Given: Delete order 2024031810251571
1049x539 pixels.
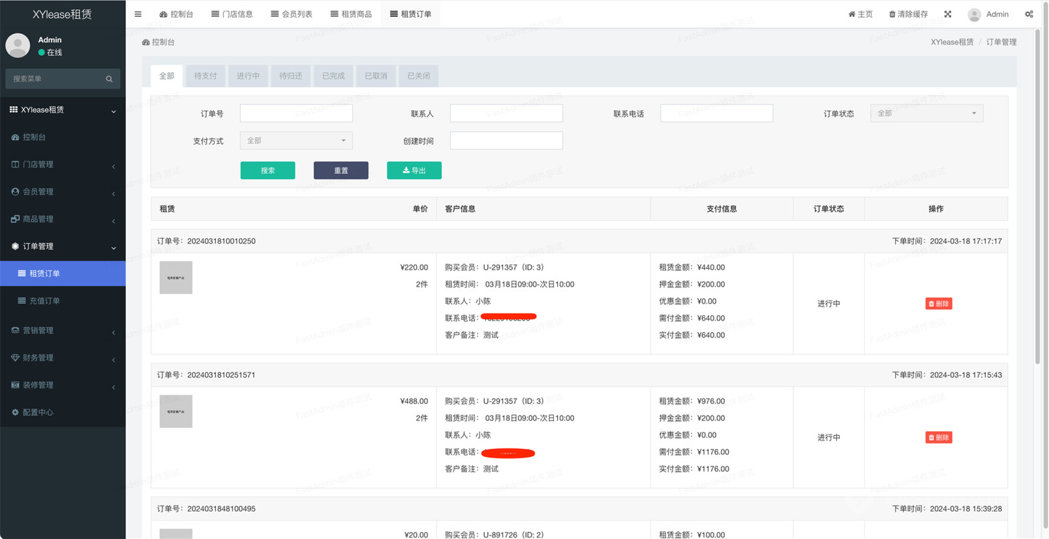Looking at the screenshot, I should click(939, 437).
